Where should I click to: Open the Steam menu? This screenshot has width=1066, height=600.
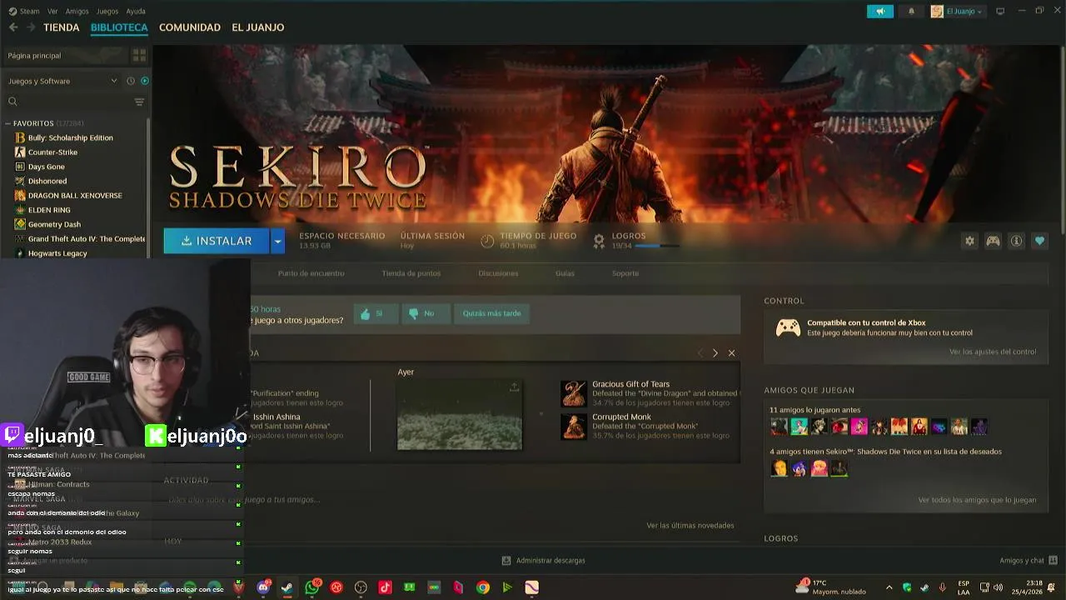(24, 11)
